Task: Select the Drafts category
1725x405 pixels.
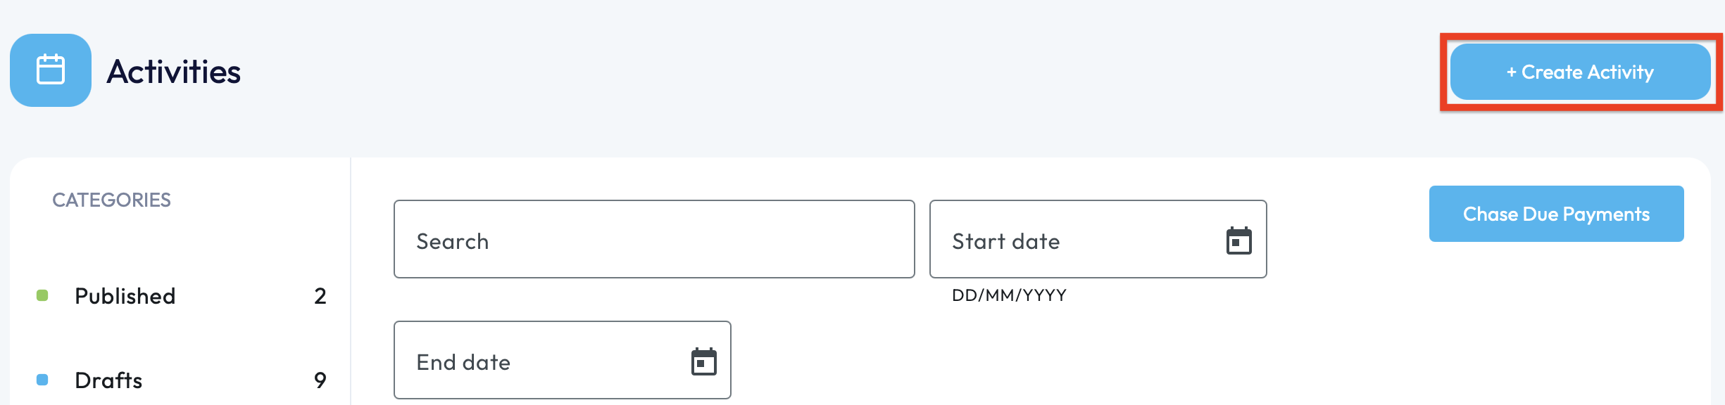Action: tap(108, 380)
